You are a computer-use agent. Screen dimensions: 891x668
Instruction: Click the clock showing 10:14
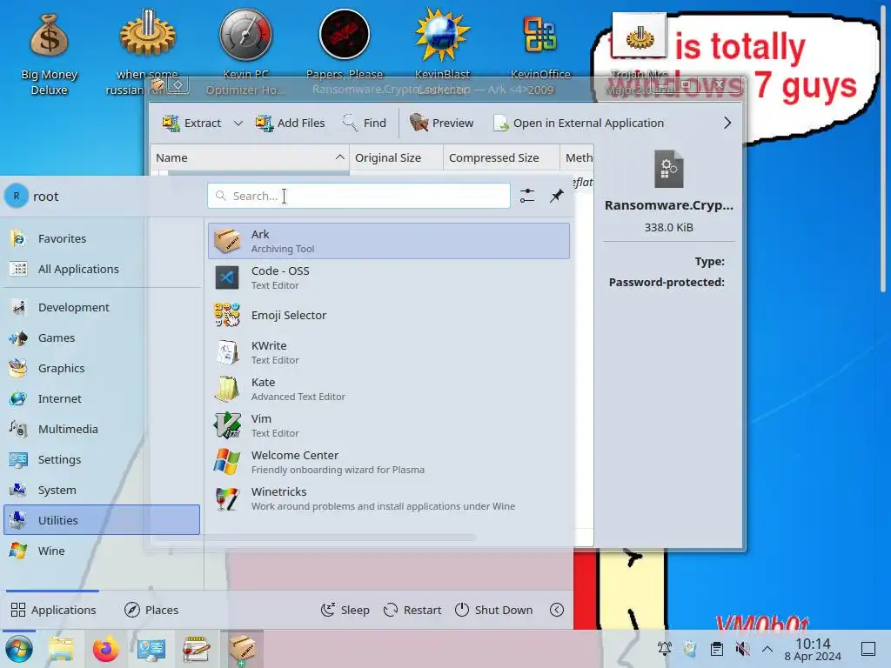813,649
